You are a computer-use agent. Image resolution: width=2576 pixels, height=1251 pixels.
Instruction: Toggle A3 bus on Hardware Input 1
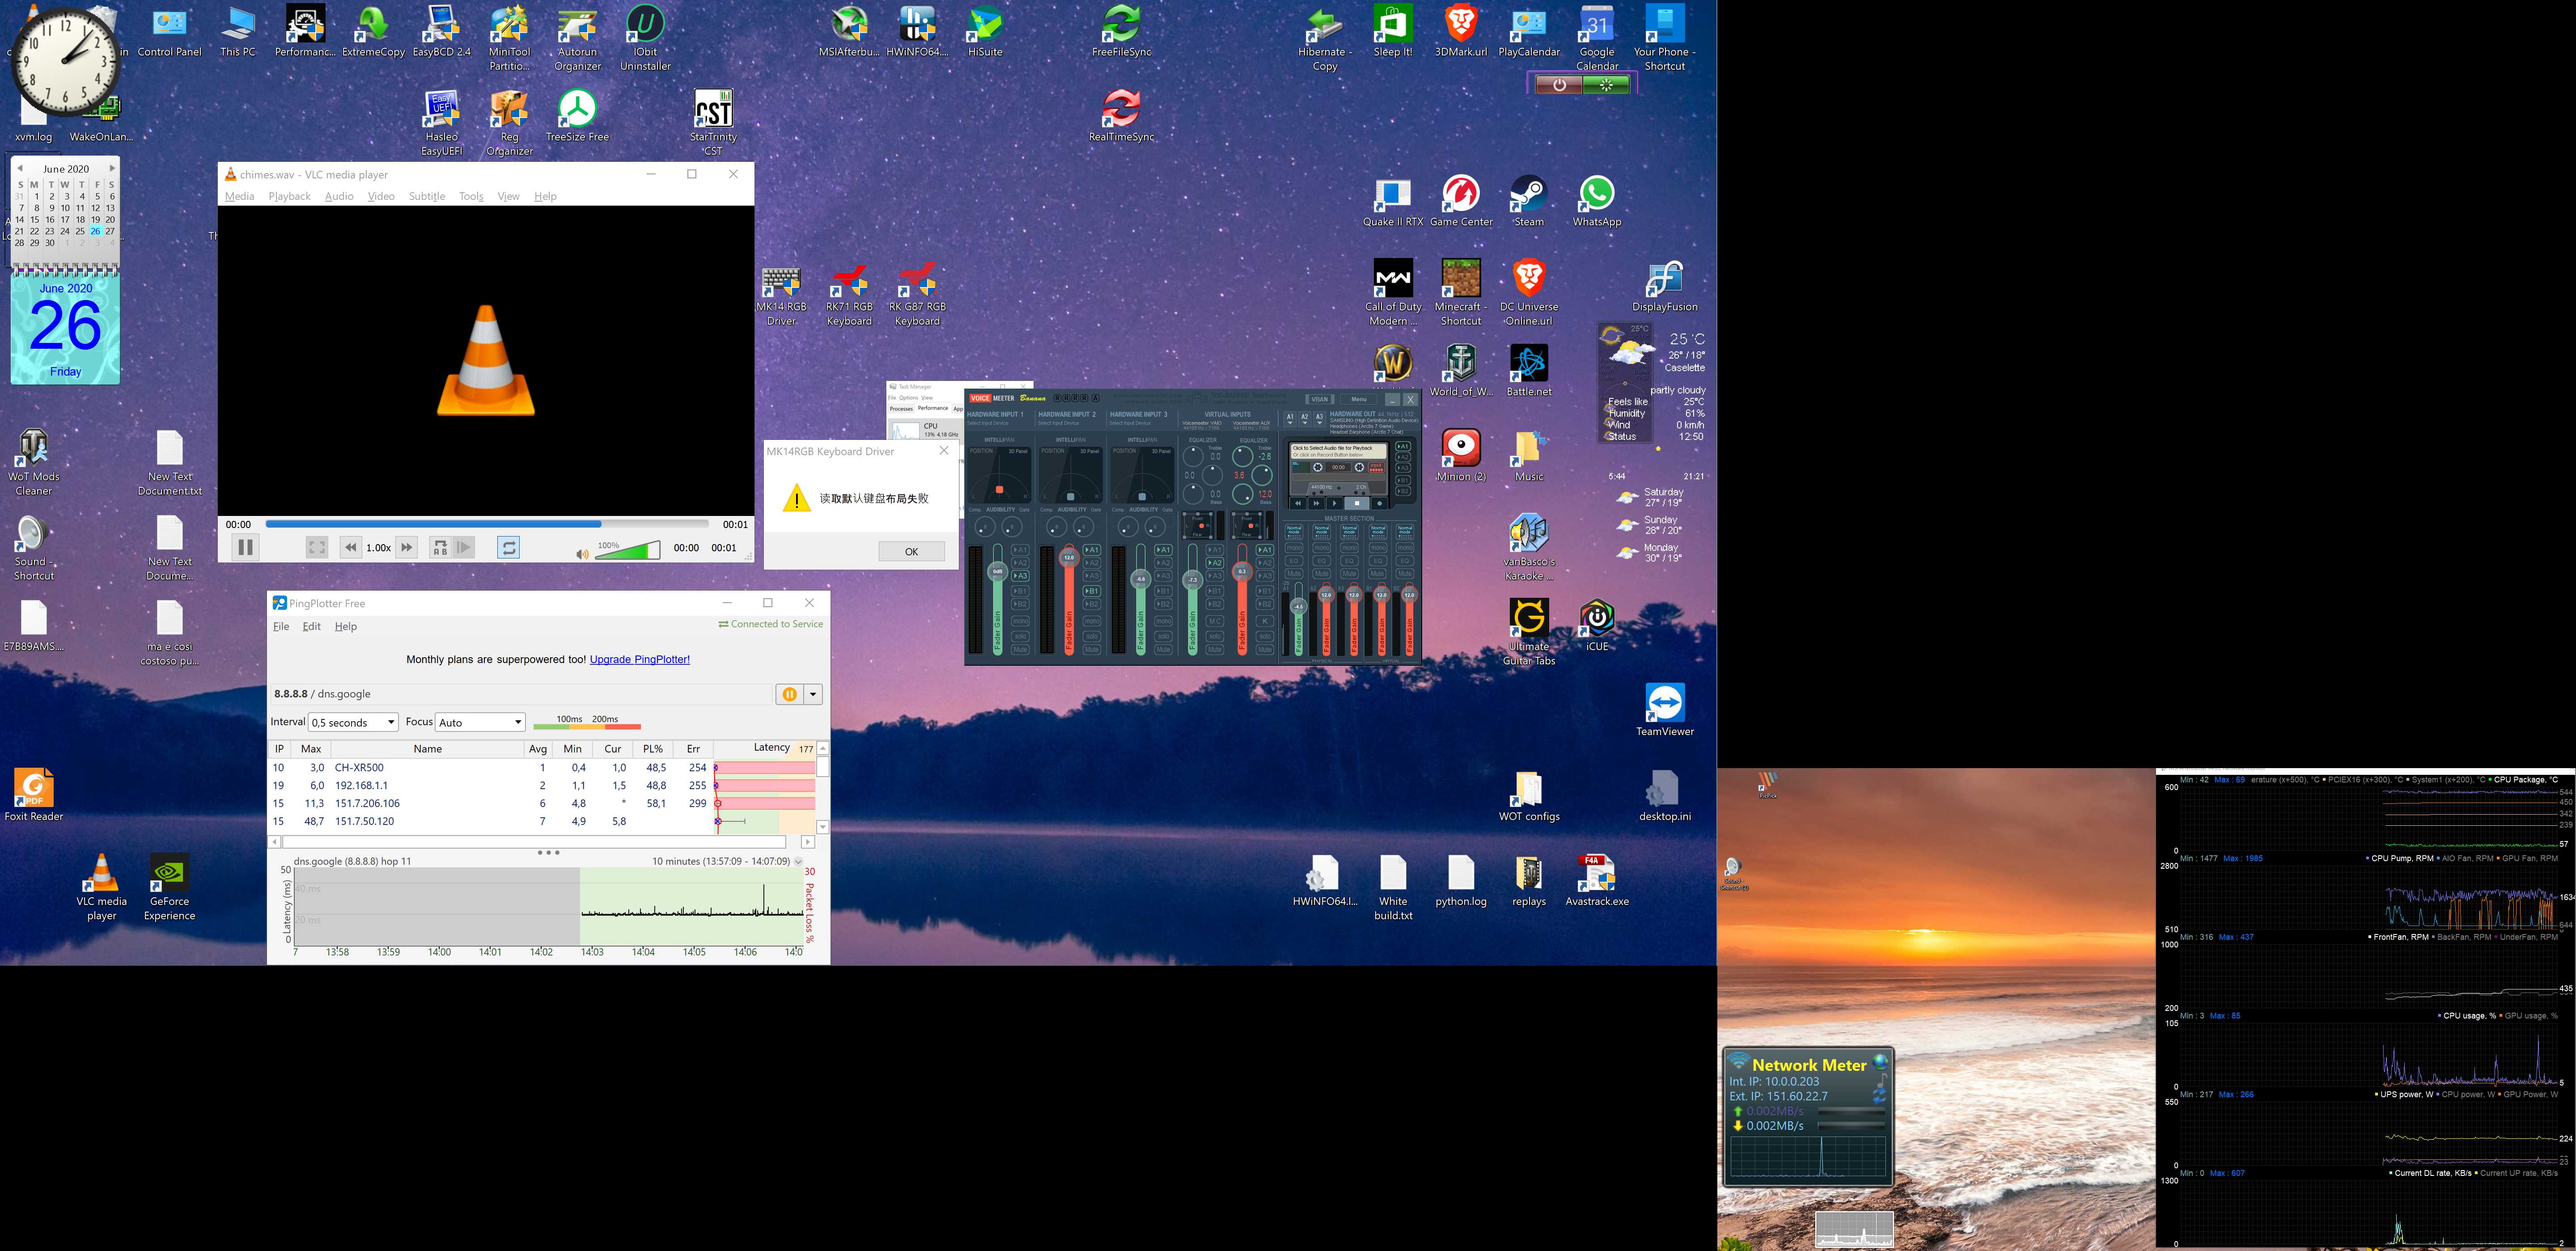coord(1020,576)
